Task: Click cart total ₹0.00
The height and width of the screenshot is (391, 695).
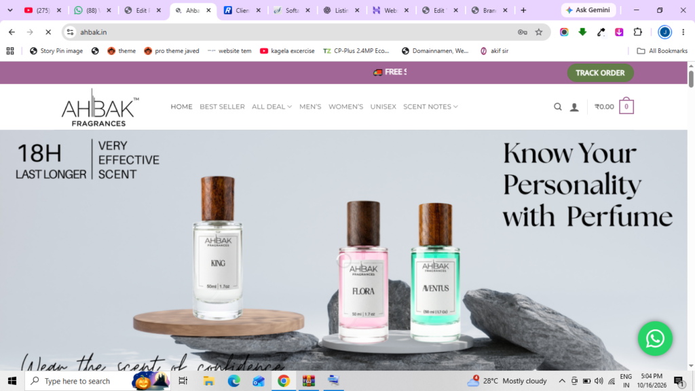Action: point(604,107)
